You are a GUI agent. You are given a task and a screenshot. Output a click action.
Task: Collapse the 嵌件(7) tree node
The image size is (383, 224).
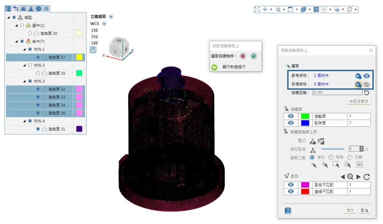[x=16, y=41]
